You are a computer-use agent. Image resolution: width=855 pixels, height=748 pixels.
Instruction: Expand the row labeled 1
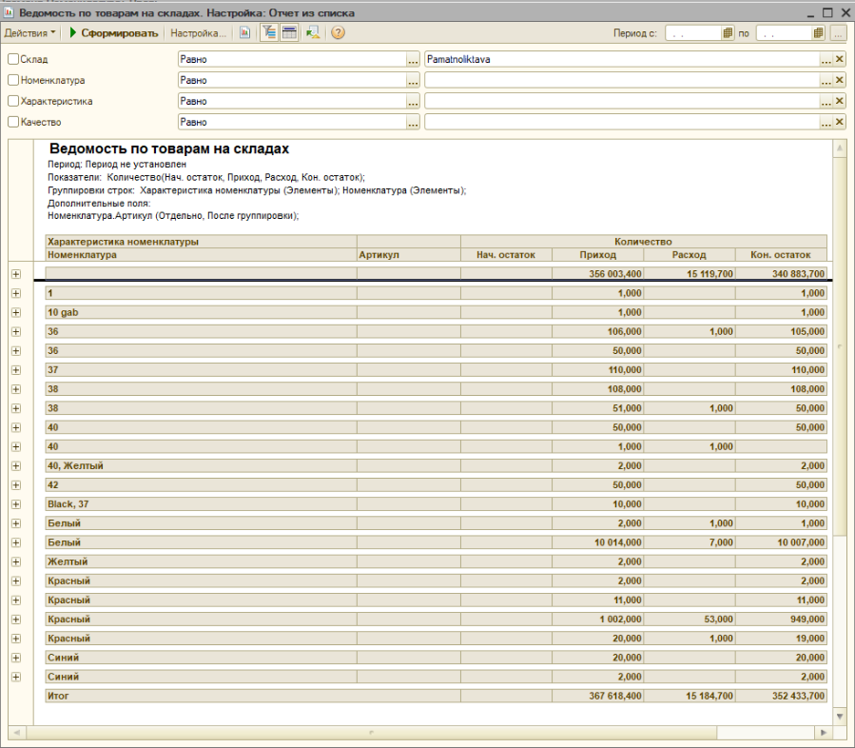pos(16,293)
